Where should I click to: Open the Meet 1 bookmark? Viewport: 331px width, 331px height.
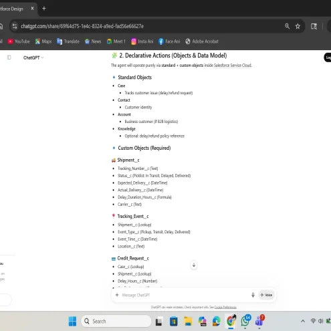coord(116,41)
